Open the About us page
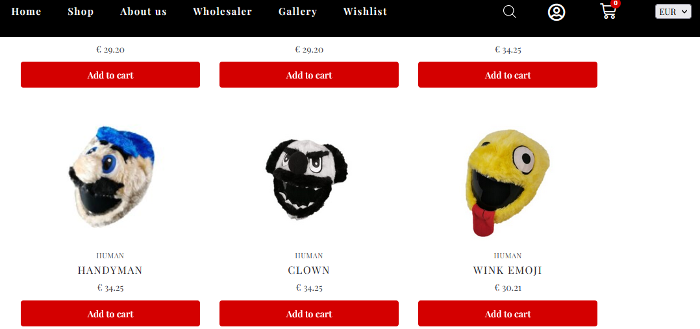This screenshot has width=700, height=329. tap(144, 12)
